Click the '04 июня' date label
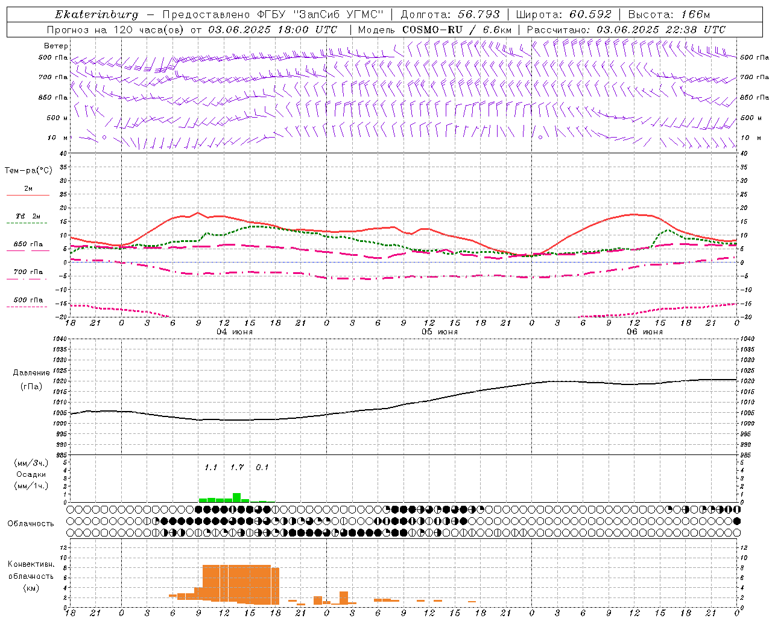Viewport: 772px width, 618px height. (x=235, y=332)
